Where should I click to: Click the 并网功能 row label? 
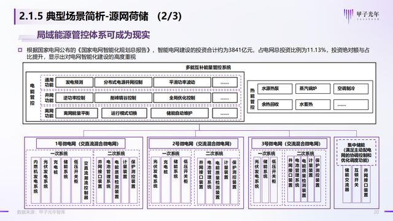coord(49,98)
